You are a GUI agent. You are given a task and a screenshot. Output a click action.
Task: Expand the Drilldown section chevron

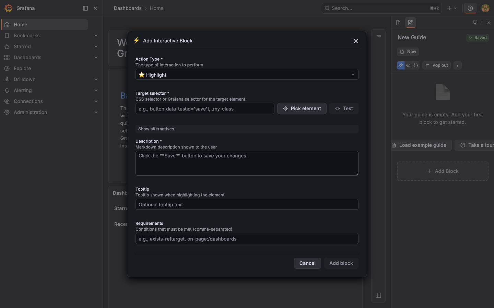[96, 79]
